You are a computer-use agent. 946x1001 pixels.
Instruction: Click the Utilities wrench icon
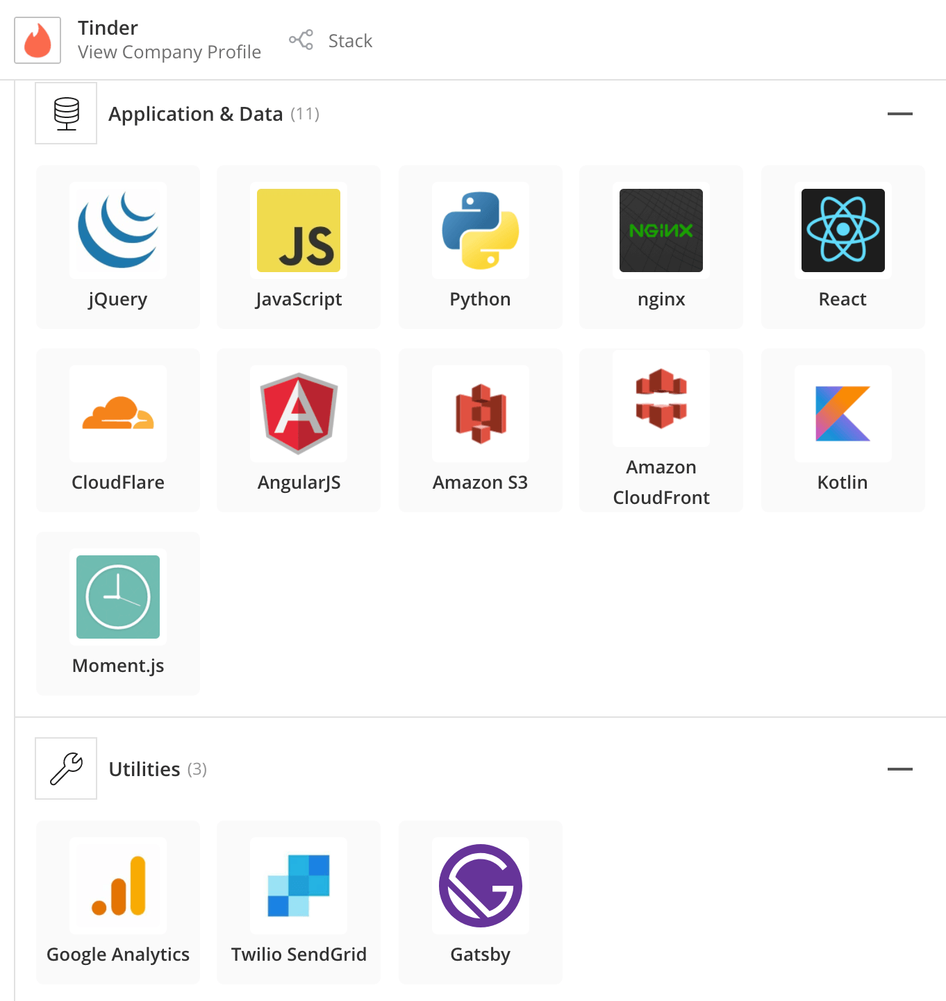click(66, 768)
